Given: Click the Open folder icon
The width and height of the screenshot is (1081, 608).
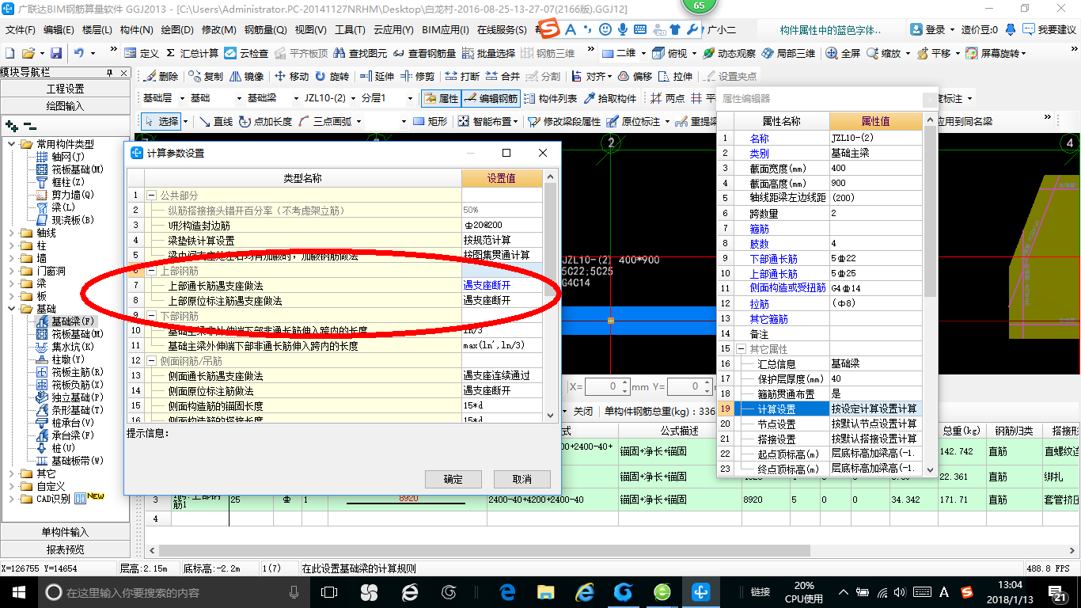Looking at the screenshot, I should click(28, 53).
